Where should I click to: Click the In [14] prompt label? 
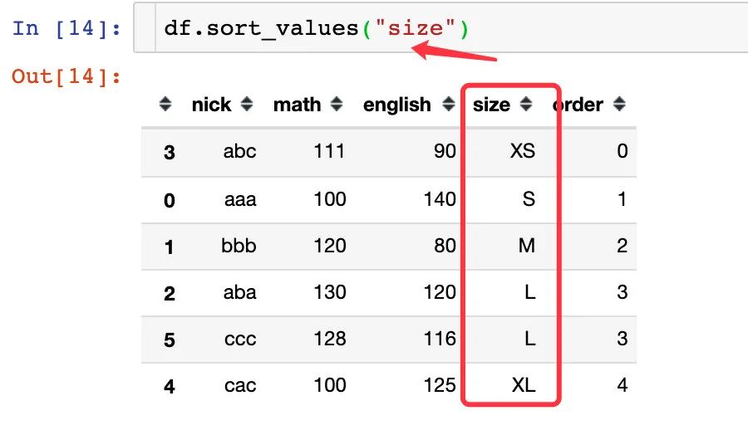[x=66, y=28]
